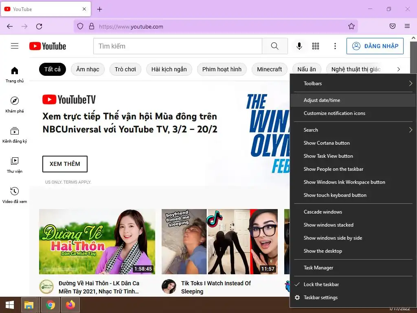Screen dimensions: 417x313
Task: Open Tik Toks I Watch video title
Action: click(x=216, y=287)
